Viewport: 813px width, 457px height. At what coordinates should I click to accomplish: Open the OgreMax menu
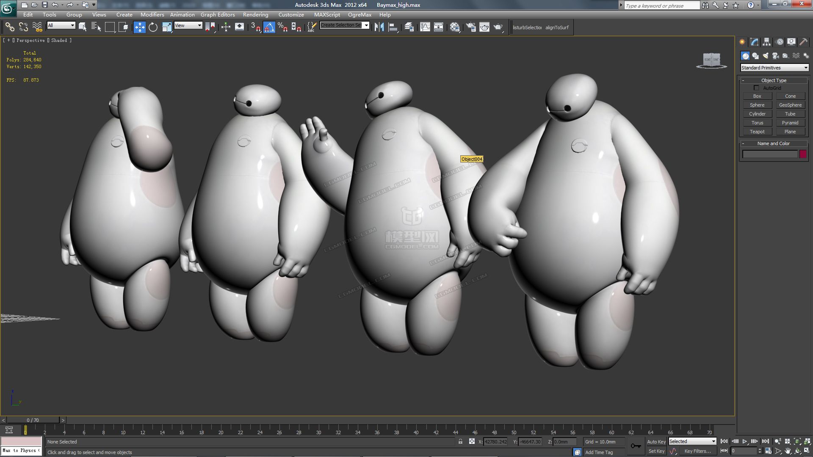(359, 15)
